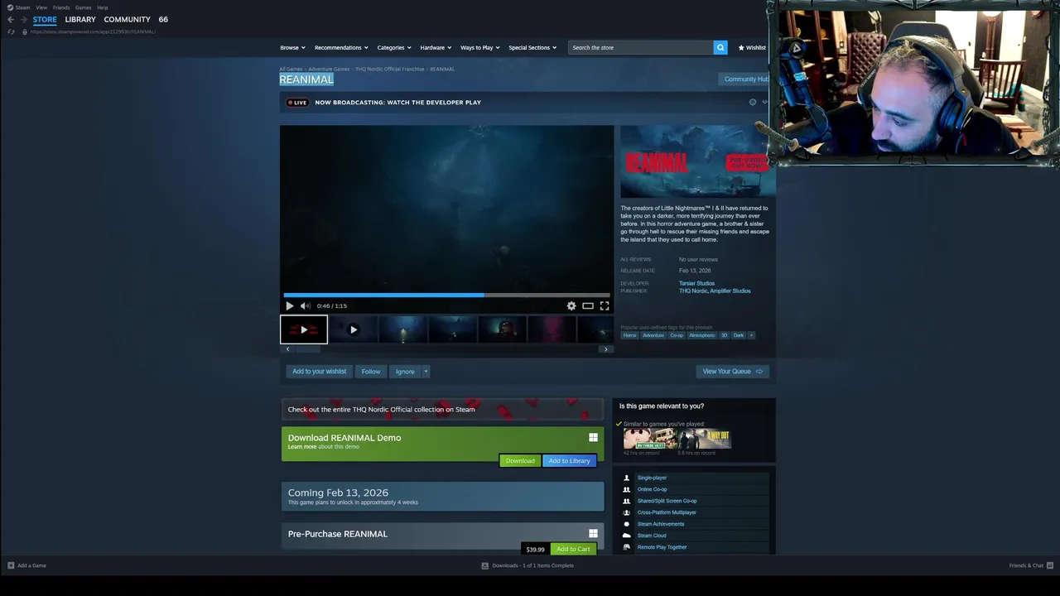Open the Browse store menu
This screenshot has height=596, width=1060.
click(292, 47)
